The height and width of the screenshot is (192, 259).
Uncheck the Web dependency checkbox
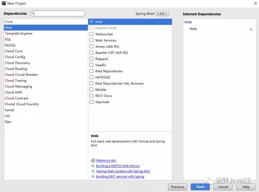(x=91, y=21)
